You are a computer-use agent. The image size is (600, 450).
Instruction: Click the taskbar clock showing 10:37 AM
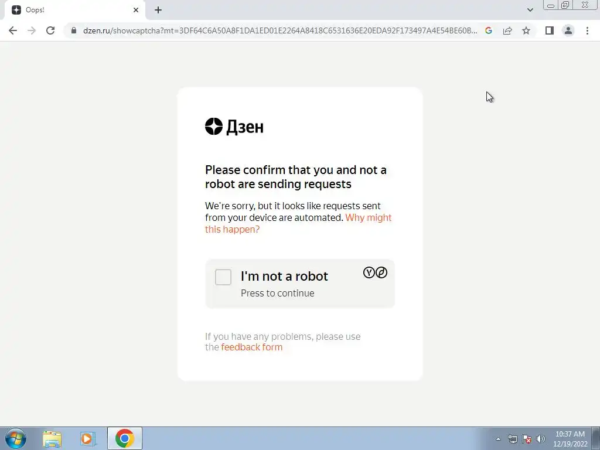[570, 439]
